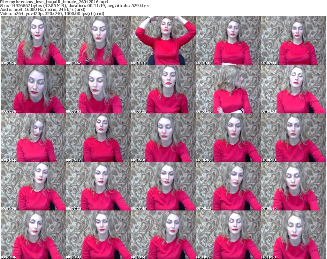
Task: Open the last frame stamped 00:10:51
Action: pyautogui.click(x=294, y=235)
